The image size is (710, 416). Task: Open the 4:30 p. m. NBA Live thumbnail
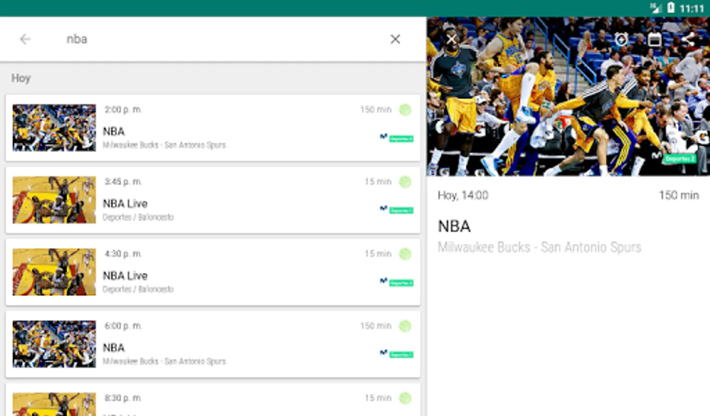click(x=54, y=272)
